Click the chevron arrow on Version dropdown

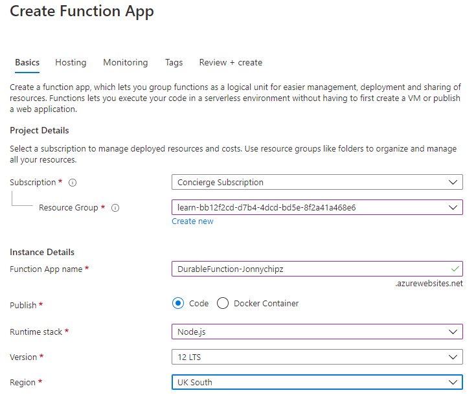click(x=454, y=357)
